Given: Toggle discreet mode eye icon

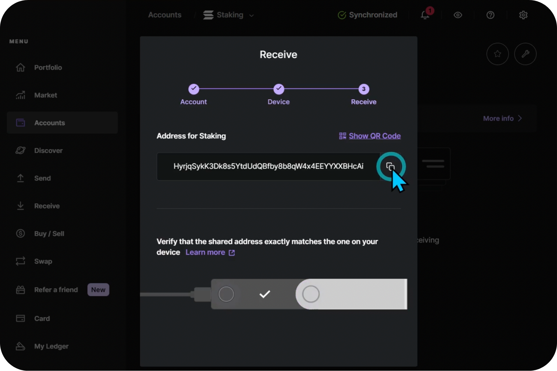Looking at the screenshot, I should pos(458,15).
